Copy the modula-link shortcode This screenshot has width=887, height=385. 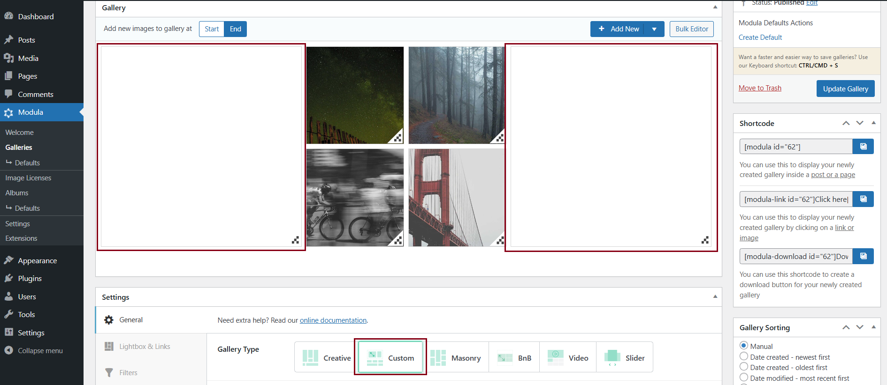coord(863,199)
